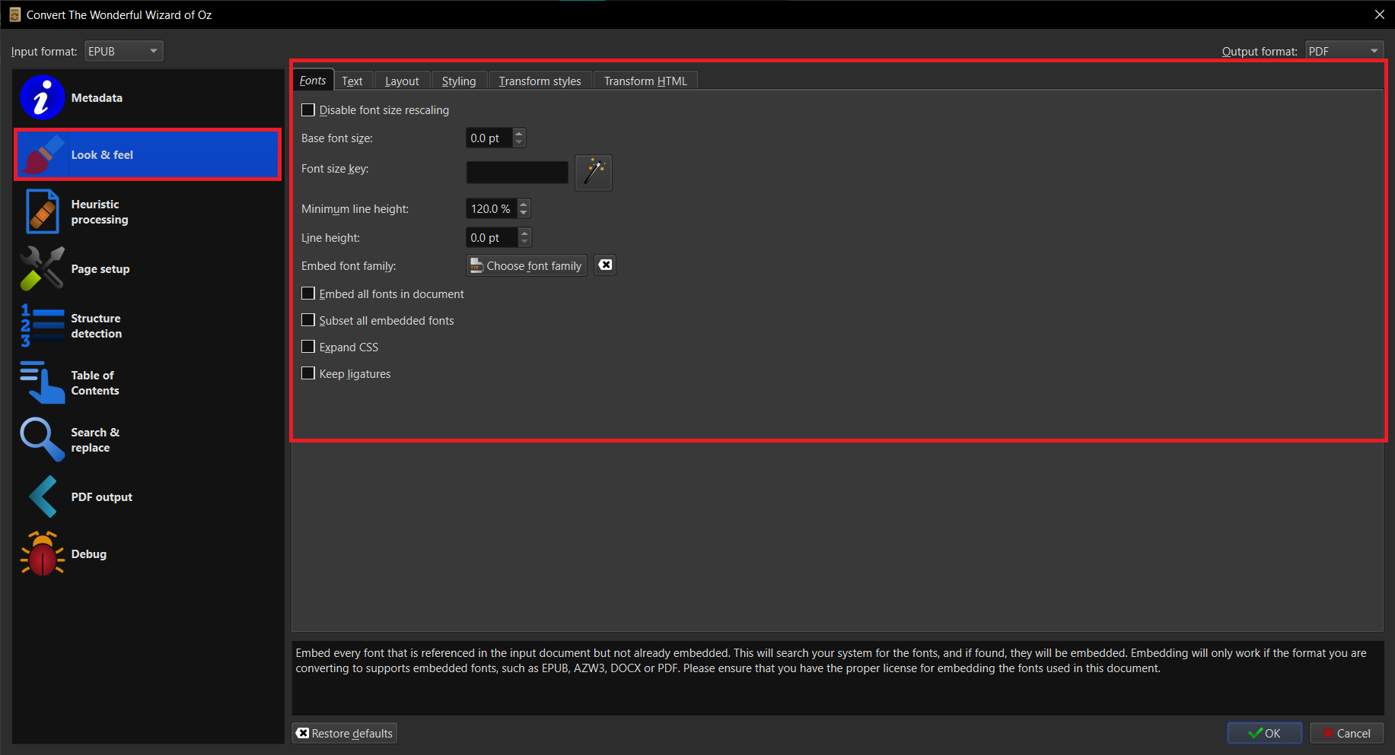Viewport: 1395px width, 755px height.
Task: Click the Base font size value field
Action: point(489,138)
